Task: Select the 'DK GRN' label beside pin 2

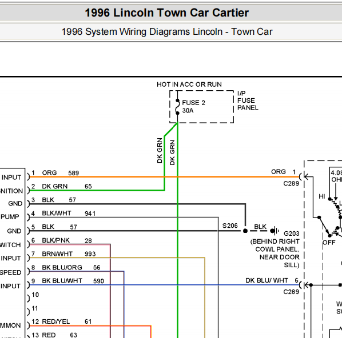Action: 54,187
